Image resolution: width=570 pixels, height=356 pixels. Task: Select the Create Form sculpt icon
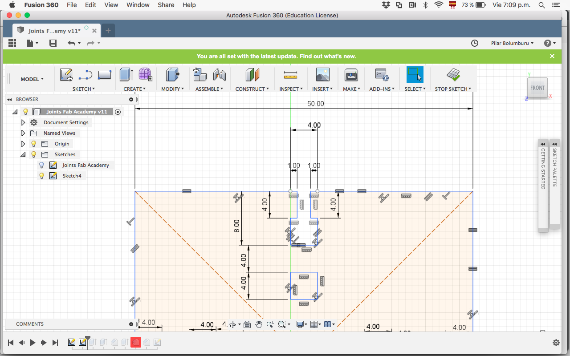[145, 75]
